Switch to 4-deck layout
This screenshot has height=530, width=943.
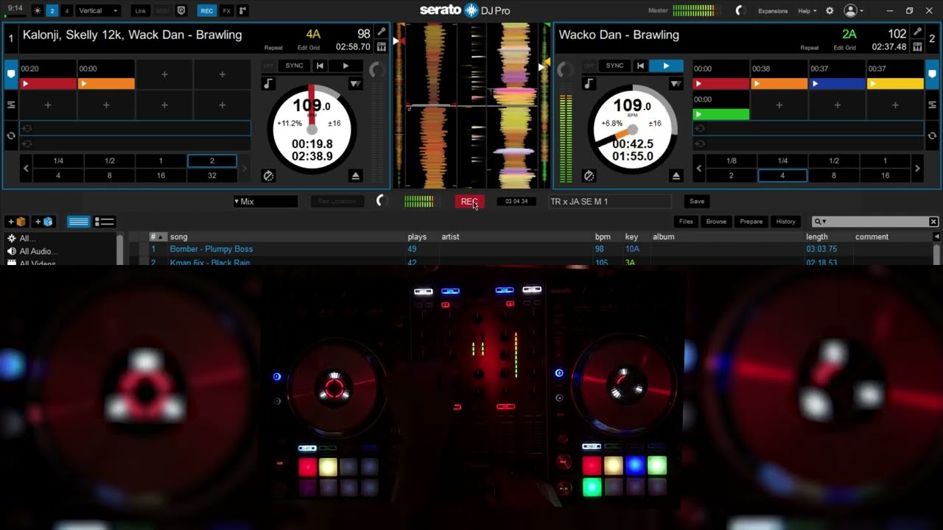click(x=67, y=11)
